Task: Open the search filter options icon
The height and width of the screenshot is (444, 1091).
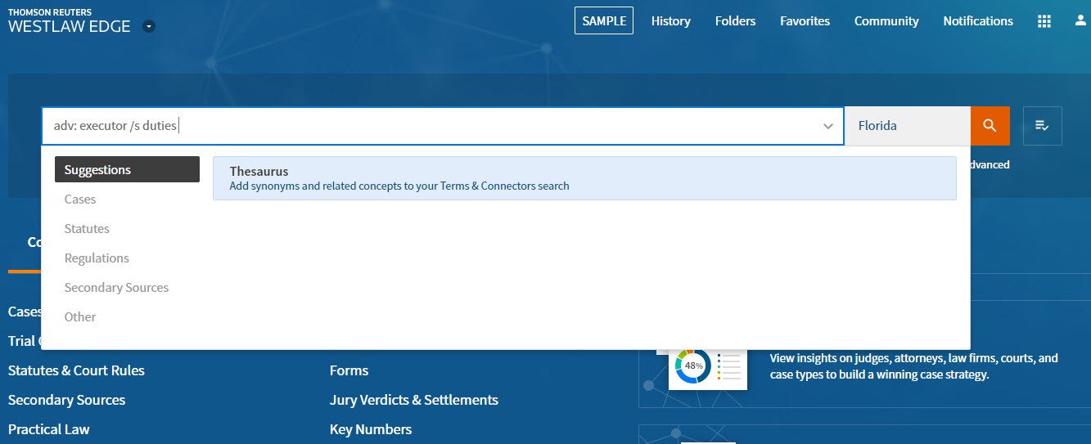Action: pyautogui.click(x=1042, y=126)
